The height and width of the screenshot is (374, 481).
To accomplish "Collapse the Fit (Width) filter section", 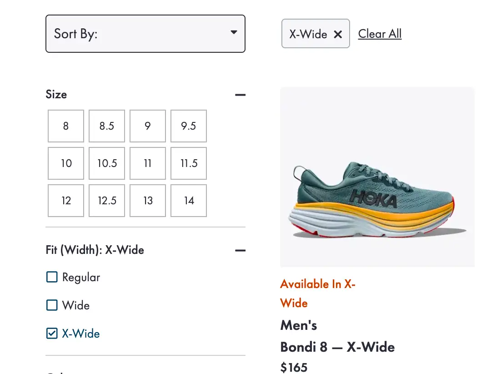I will [240, 249].
